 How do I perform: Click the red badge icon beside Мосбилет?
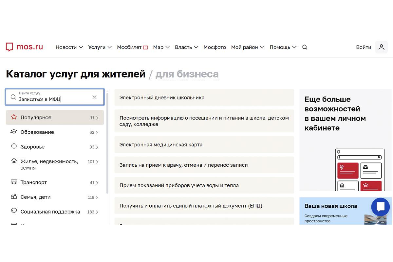[145, 47]
